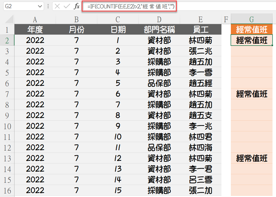Select column D header
This screenshot has height=197, width=276.
coord(159,19)
